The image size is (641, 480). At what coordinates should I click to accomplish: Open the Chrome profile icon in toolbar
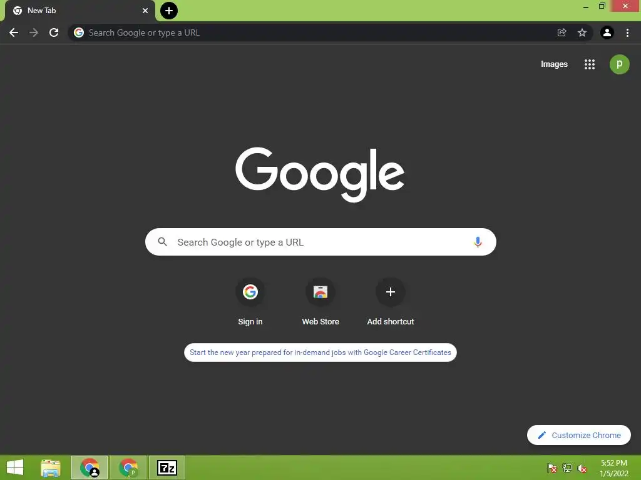click(607, 32)
